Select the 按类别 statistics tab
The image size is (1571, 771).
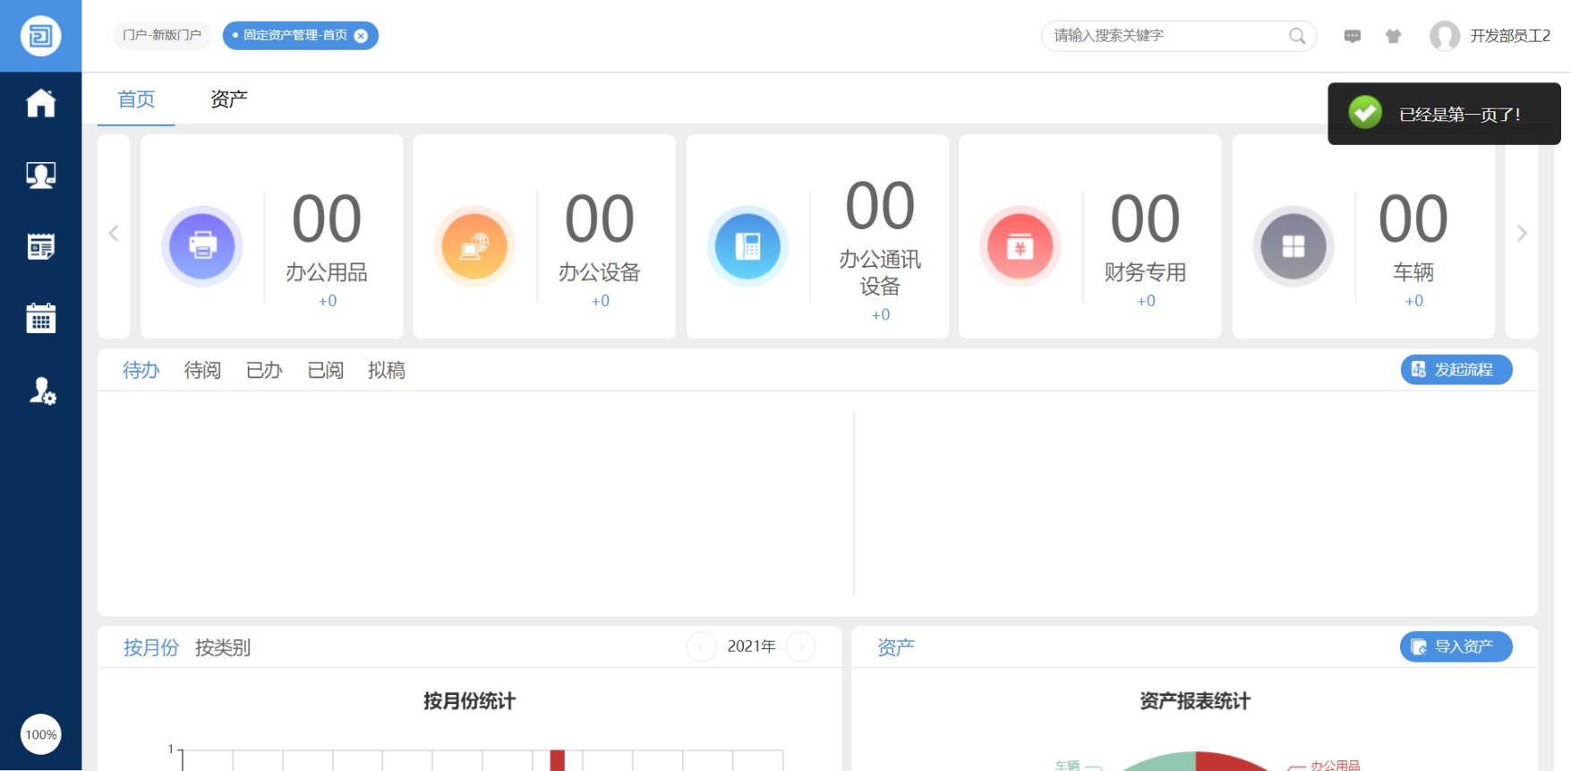223,647
